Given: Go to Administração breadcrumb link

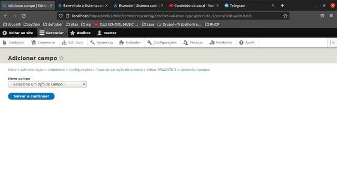Looking at the screenshot, I should pyautogui.click(x=32, y=70).
